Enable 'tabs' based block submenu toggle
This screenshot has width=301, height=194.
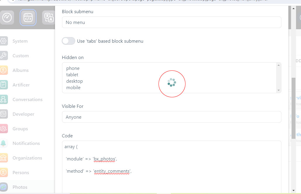click(68, 41)
